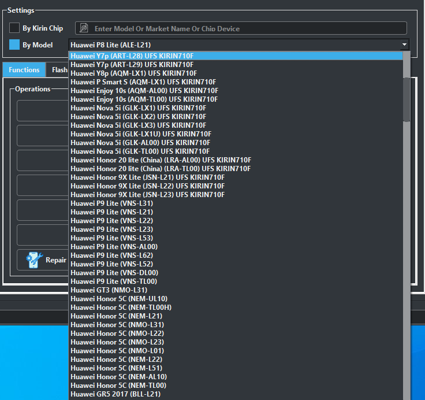Enable the By Kirin Chip checkbox
Screen dimensions: 425x400
pos(14,28)
